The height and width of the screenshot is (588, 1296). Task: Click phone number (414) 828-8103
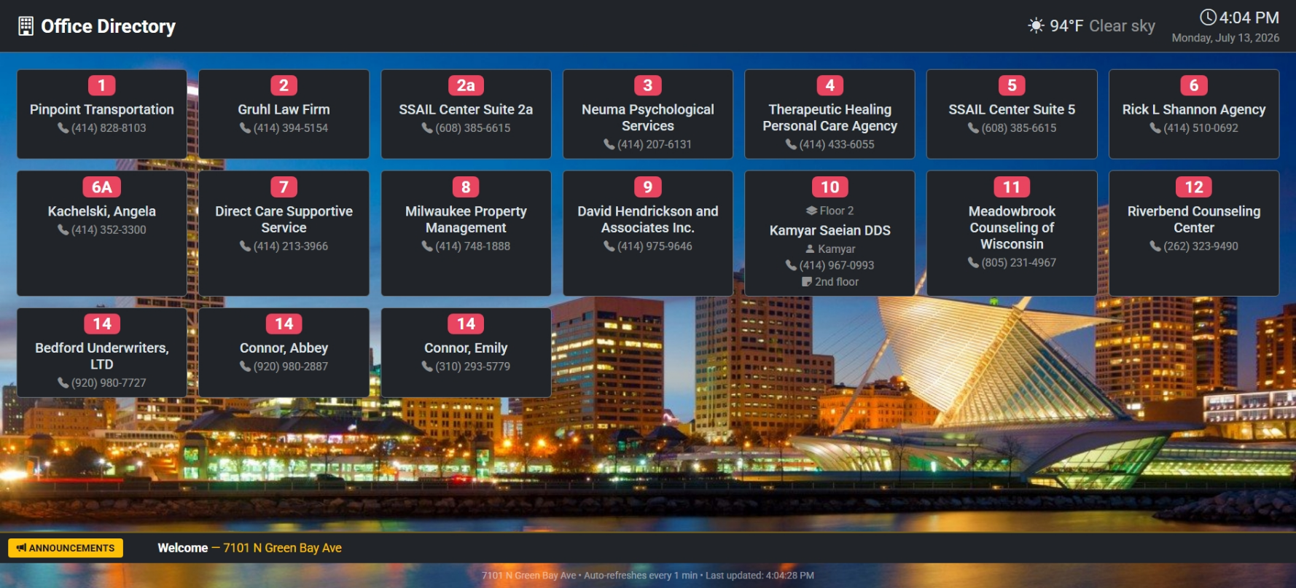click(109, 128)
